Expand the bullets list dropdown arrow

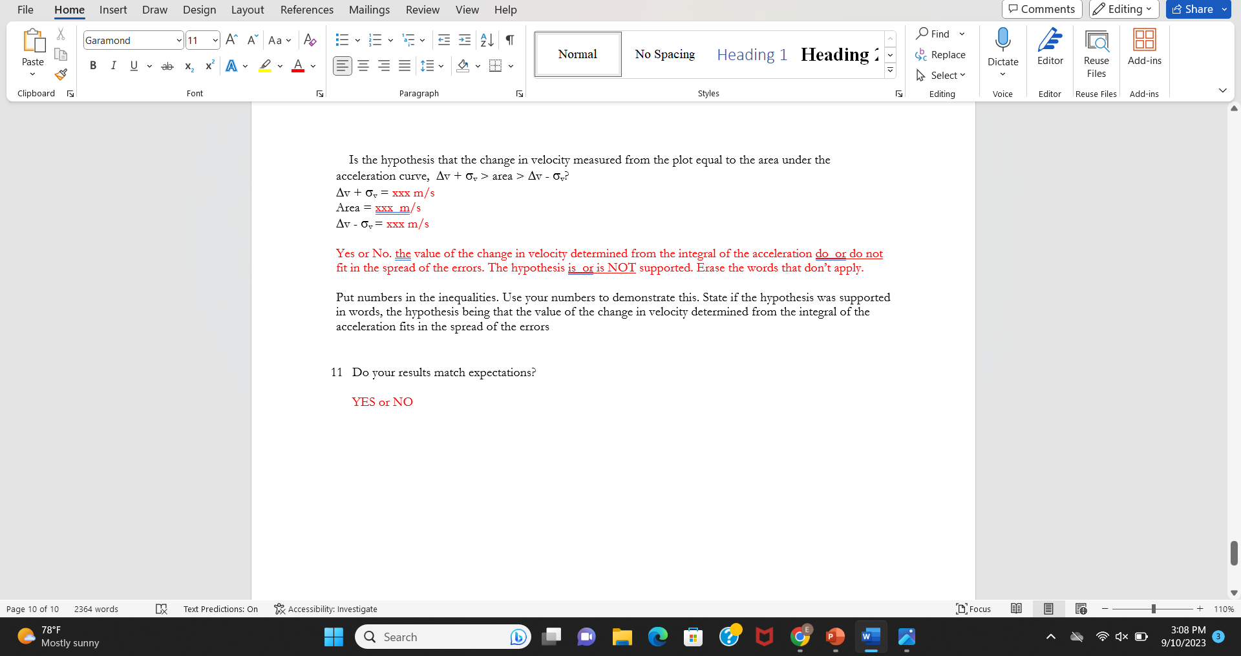357,40
